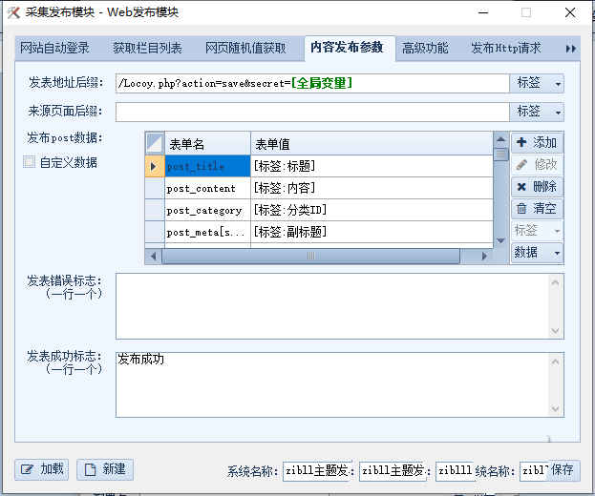Select the post_content table row
Screen dimensions: 595x496
(202, 188)
